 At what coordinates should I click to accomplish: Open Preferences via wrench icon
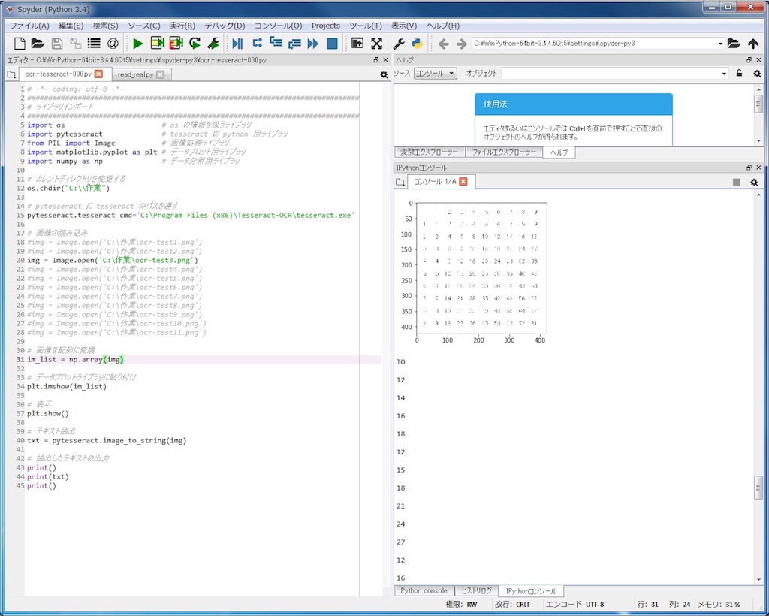[399, 44]
